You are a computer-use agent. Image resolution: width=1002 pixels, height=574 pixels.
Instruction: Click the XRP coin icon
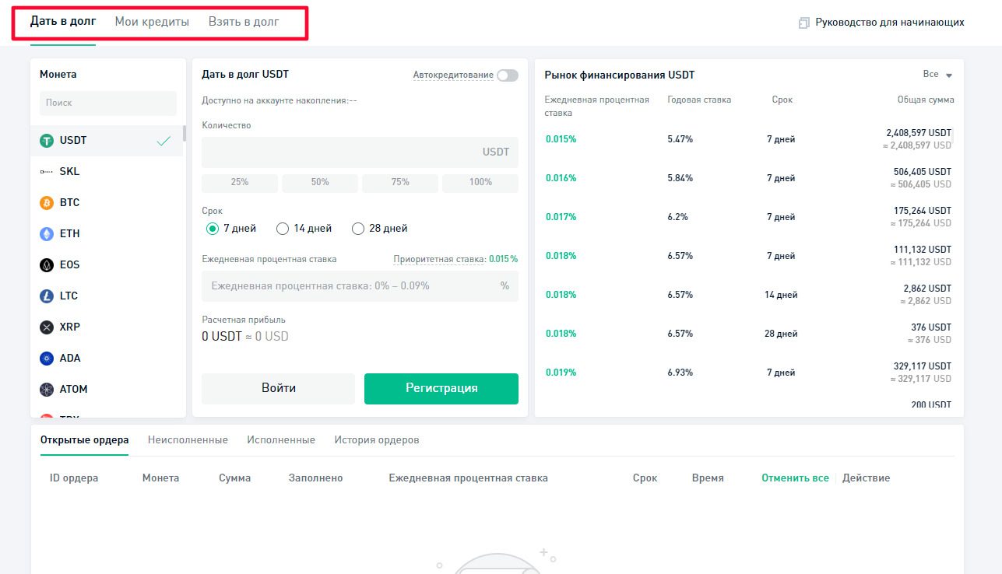click(x=47, y=327)
